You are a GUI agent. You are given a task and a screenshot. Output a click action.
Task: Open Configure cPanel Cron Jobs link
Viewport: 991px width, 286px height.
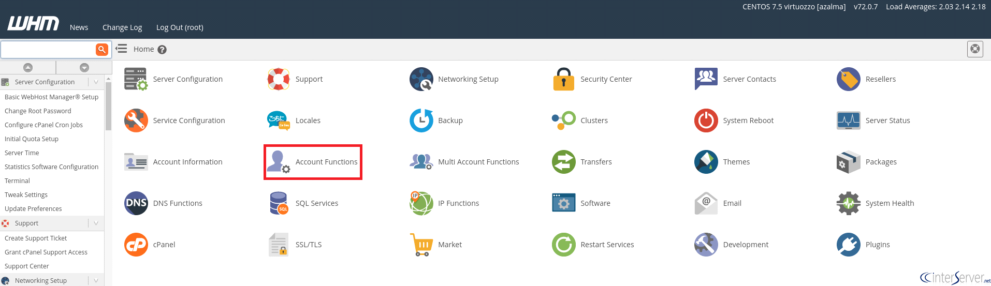43,125
